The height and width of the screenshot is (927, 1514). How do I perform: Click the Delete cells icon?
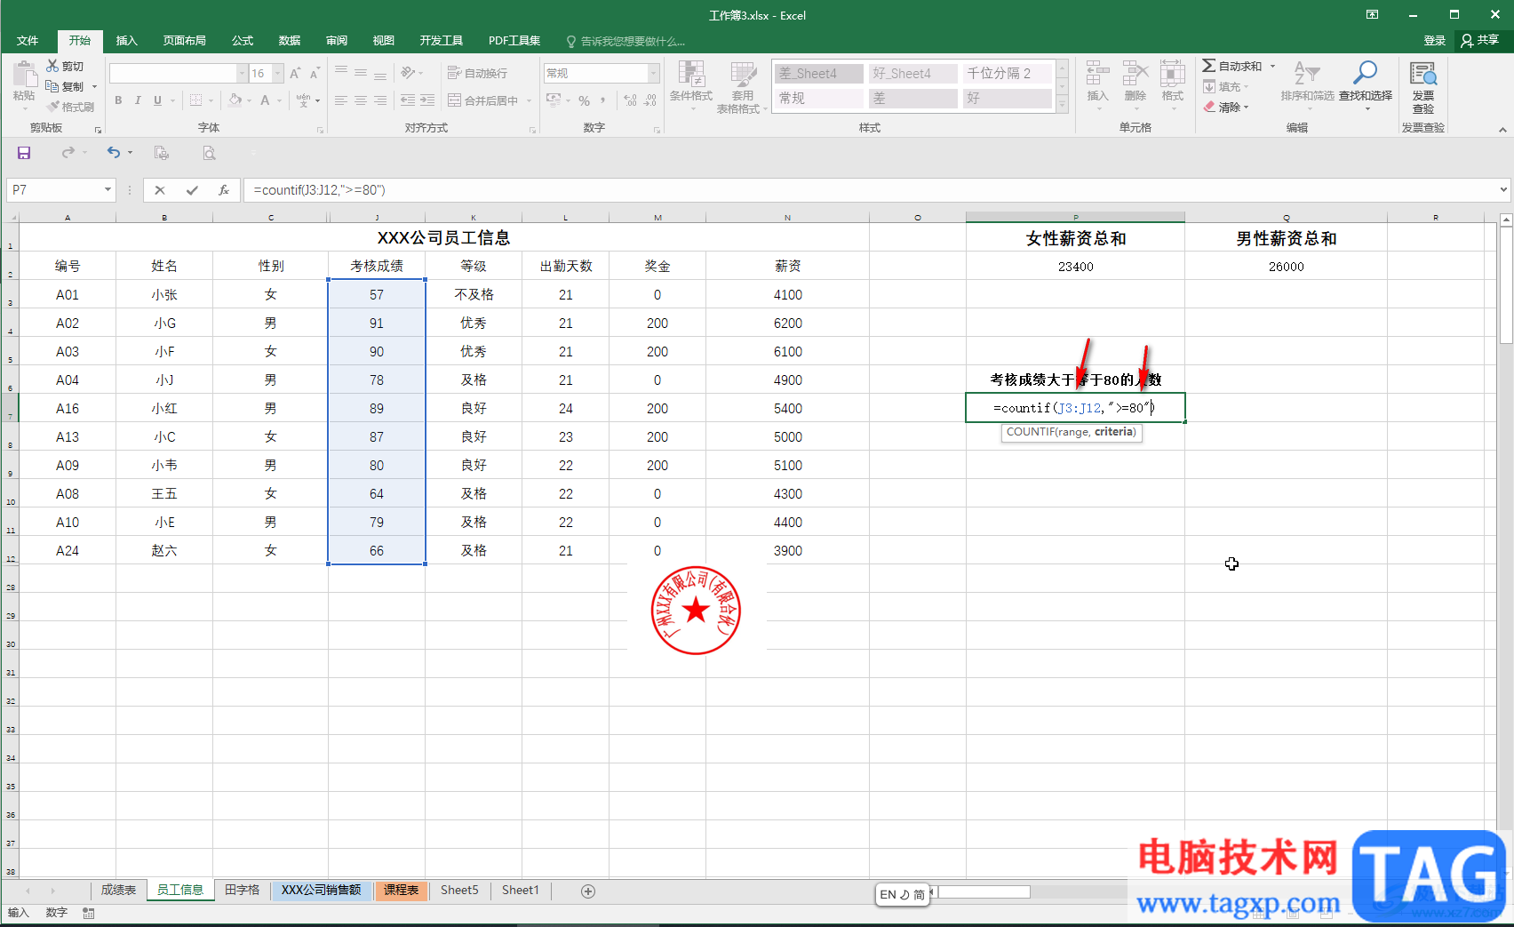click(1135, 74)
